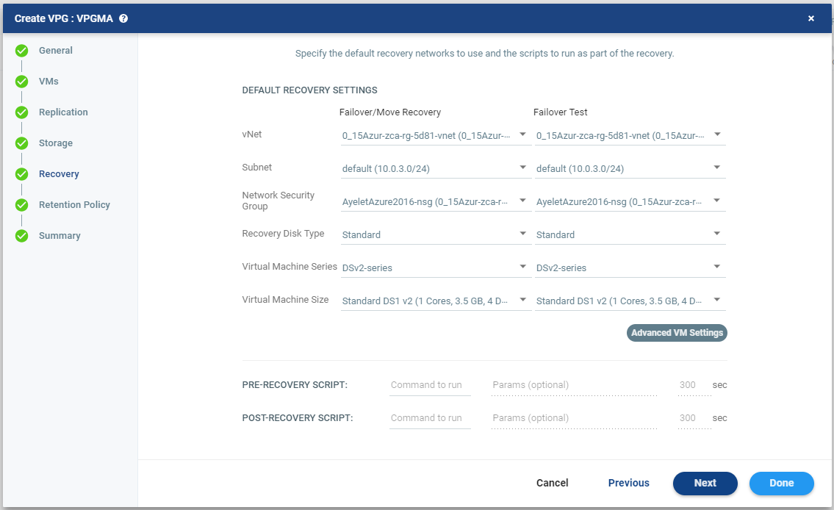Click the green checkmark beside Storage
Viewport: 834px width, 510px height.
point(22,143)
